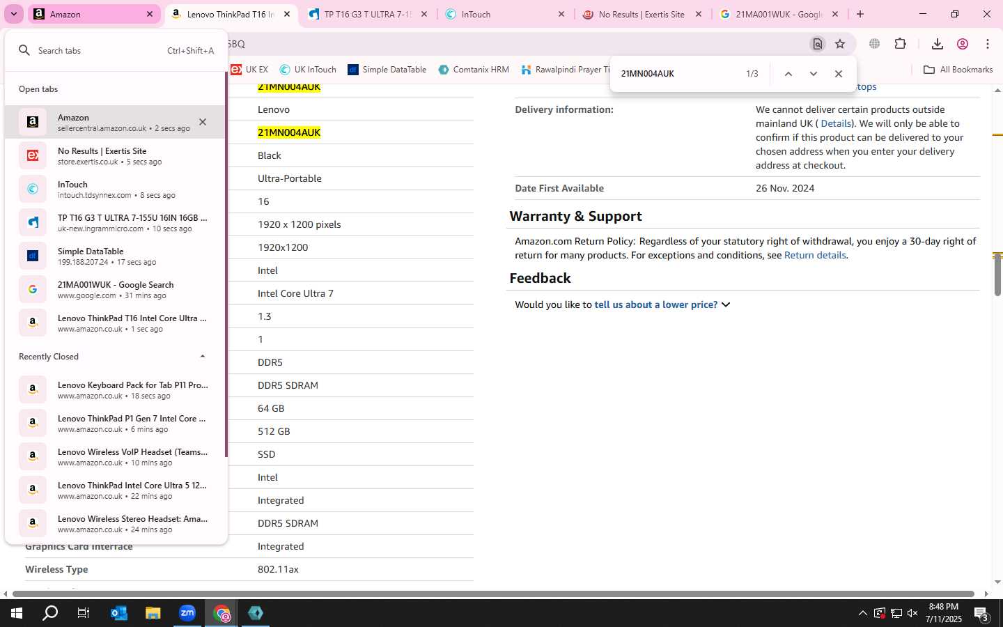Open a new tab with plus button
Viewport: 1003px width, 627px height.
(x=860, y=14)
